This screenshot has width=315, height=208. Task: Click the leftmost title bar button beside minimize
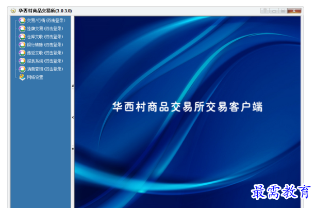[x=265, y=11]
